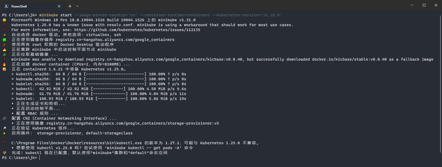Open a new terminal tab
Screen dimensions: 442x167
click(70, 6)
